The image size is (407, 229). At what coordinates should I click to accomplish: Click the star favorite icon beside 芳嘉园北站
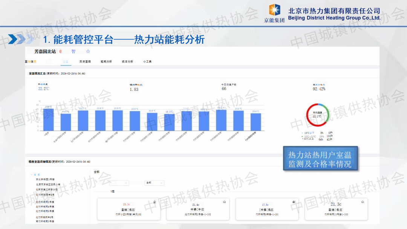pos(88,51)
